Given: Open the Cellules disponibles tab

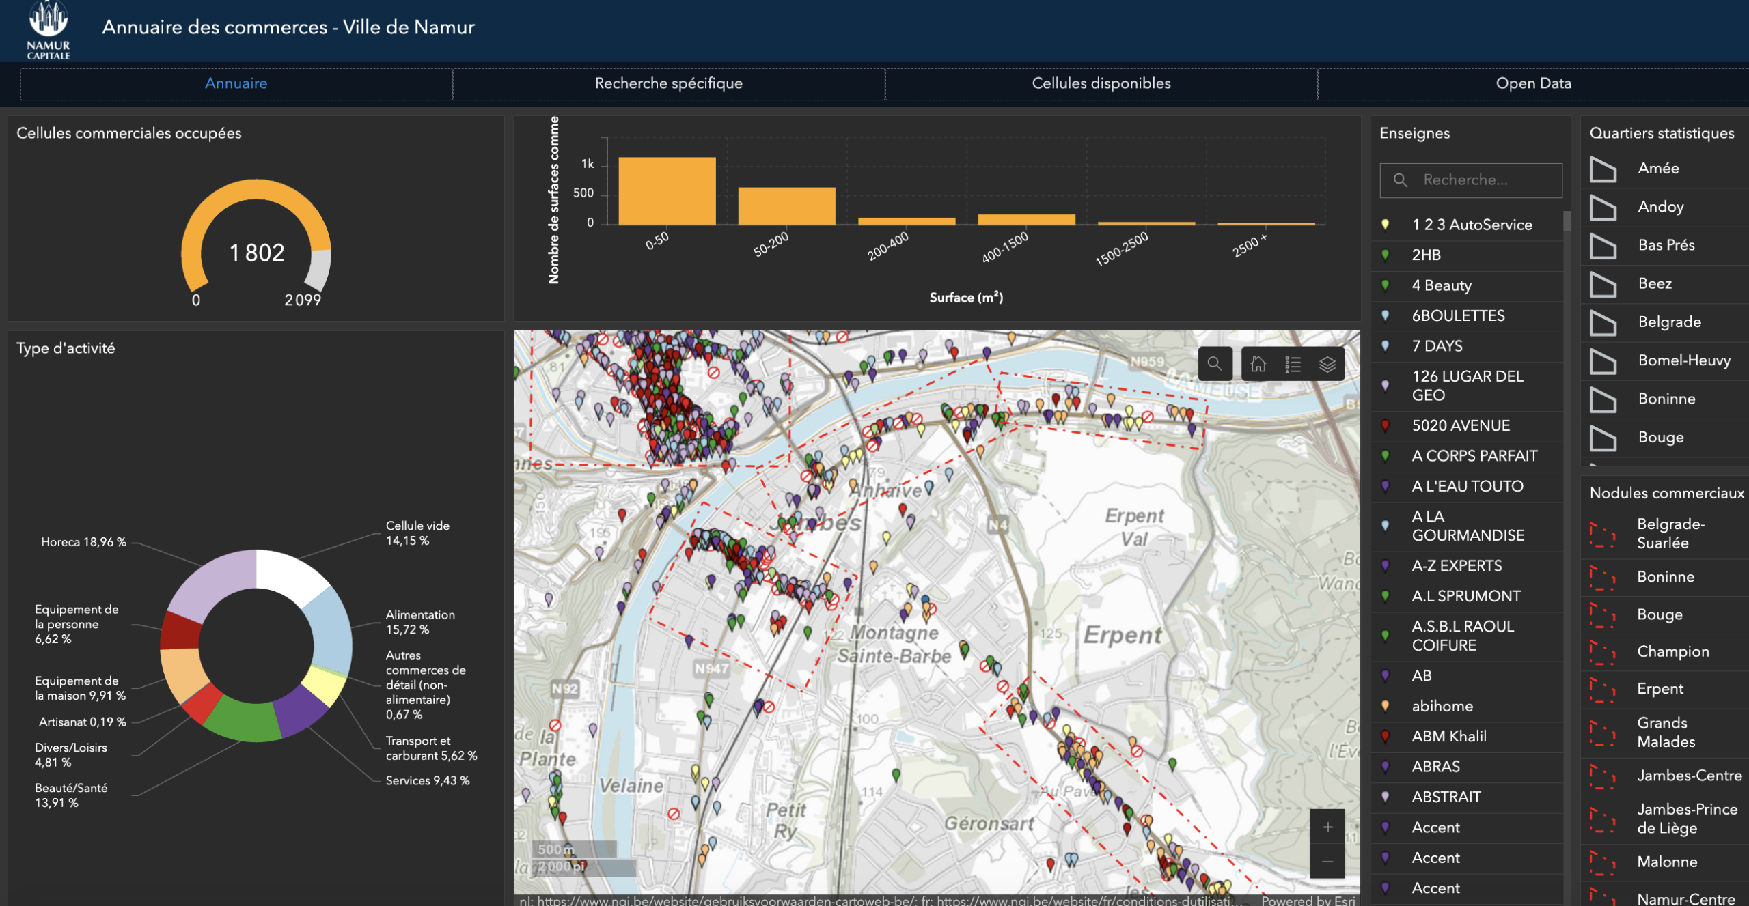Looking at the screenshot, I should (x=1101, y=83).
